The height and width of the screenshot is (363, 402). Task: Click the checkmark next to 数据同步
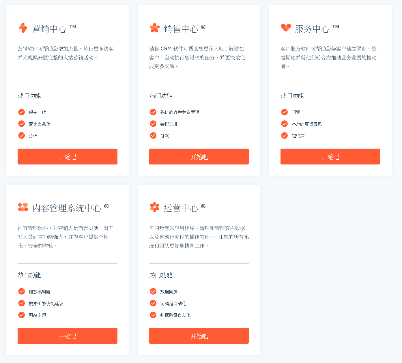(153, 291)
